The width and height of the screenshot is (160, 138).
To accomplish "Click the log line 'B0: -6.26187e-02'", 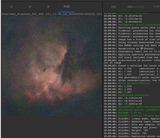I will tap(123, 16).
